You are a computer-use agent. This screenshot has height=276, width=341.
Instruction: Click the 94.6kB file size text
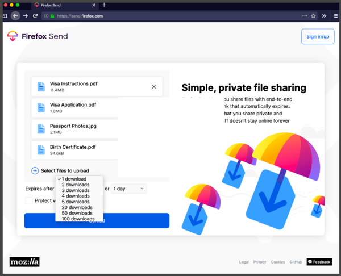coord(57,153)
